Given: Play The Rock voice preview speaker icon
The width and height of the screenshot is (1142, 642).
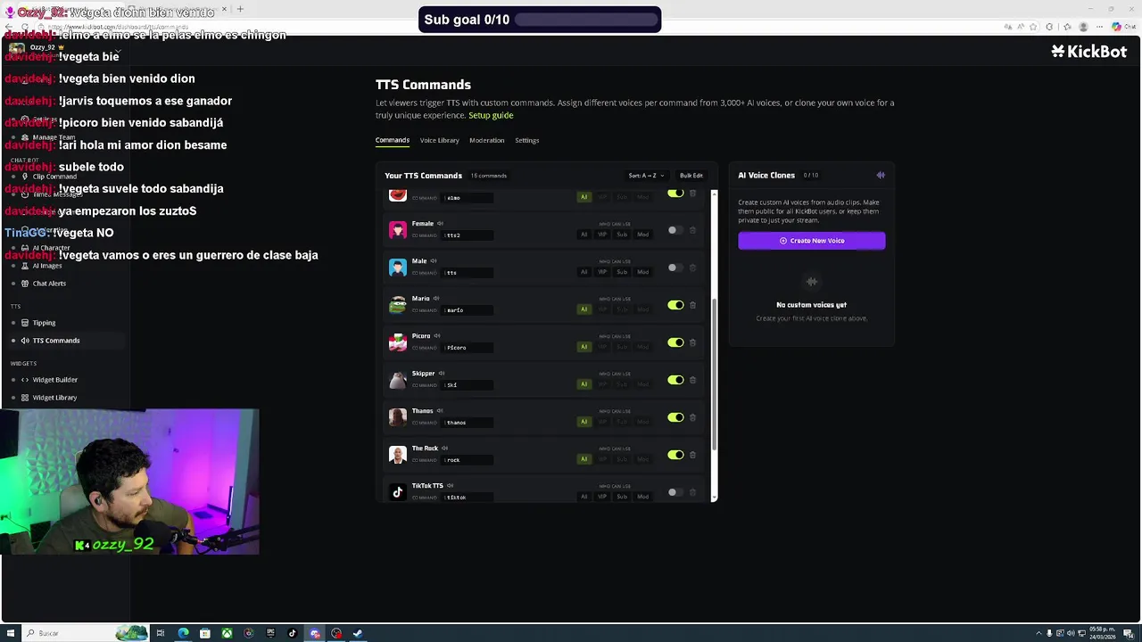Looking at the screenshot, I should tap(444, 449).
